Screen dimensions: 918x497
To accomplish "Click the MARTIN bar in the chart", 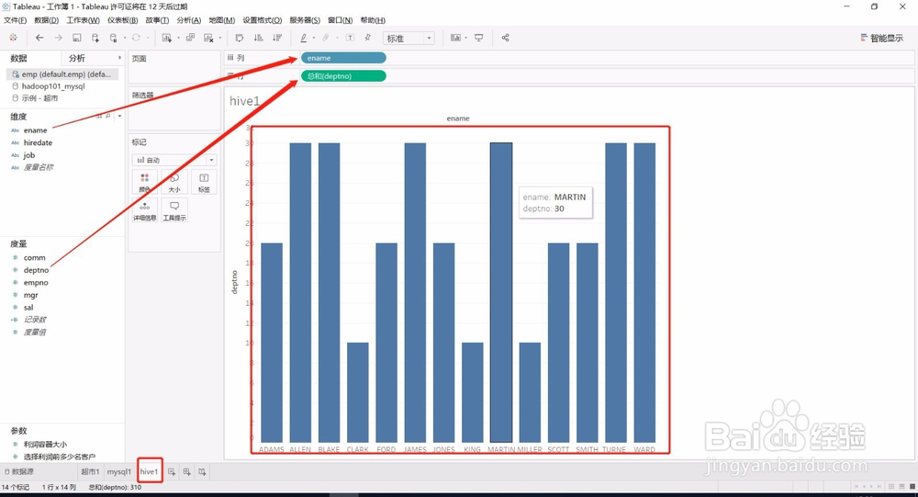I will point(501,292).
